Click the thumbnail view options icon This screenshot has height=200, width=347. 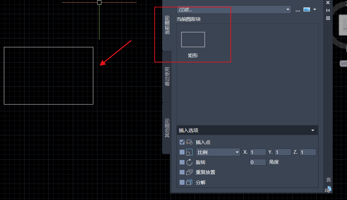pos(307,9)
